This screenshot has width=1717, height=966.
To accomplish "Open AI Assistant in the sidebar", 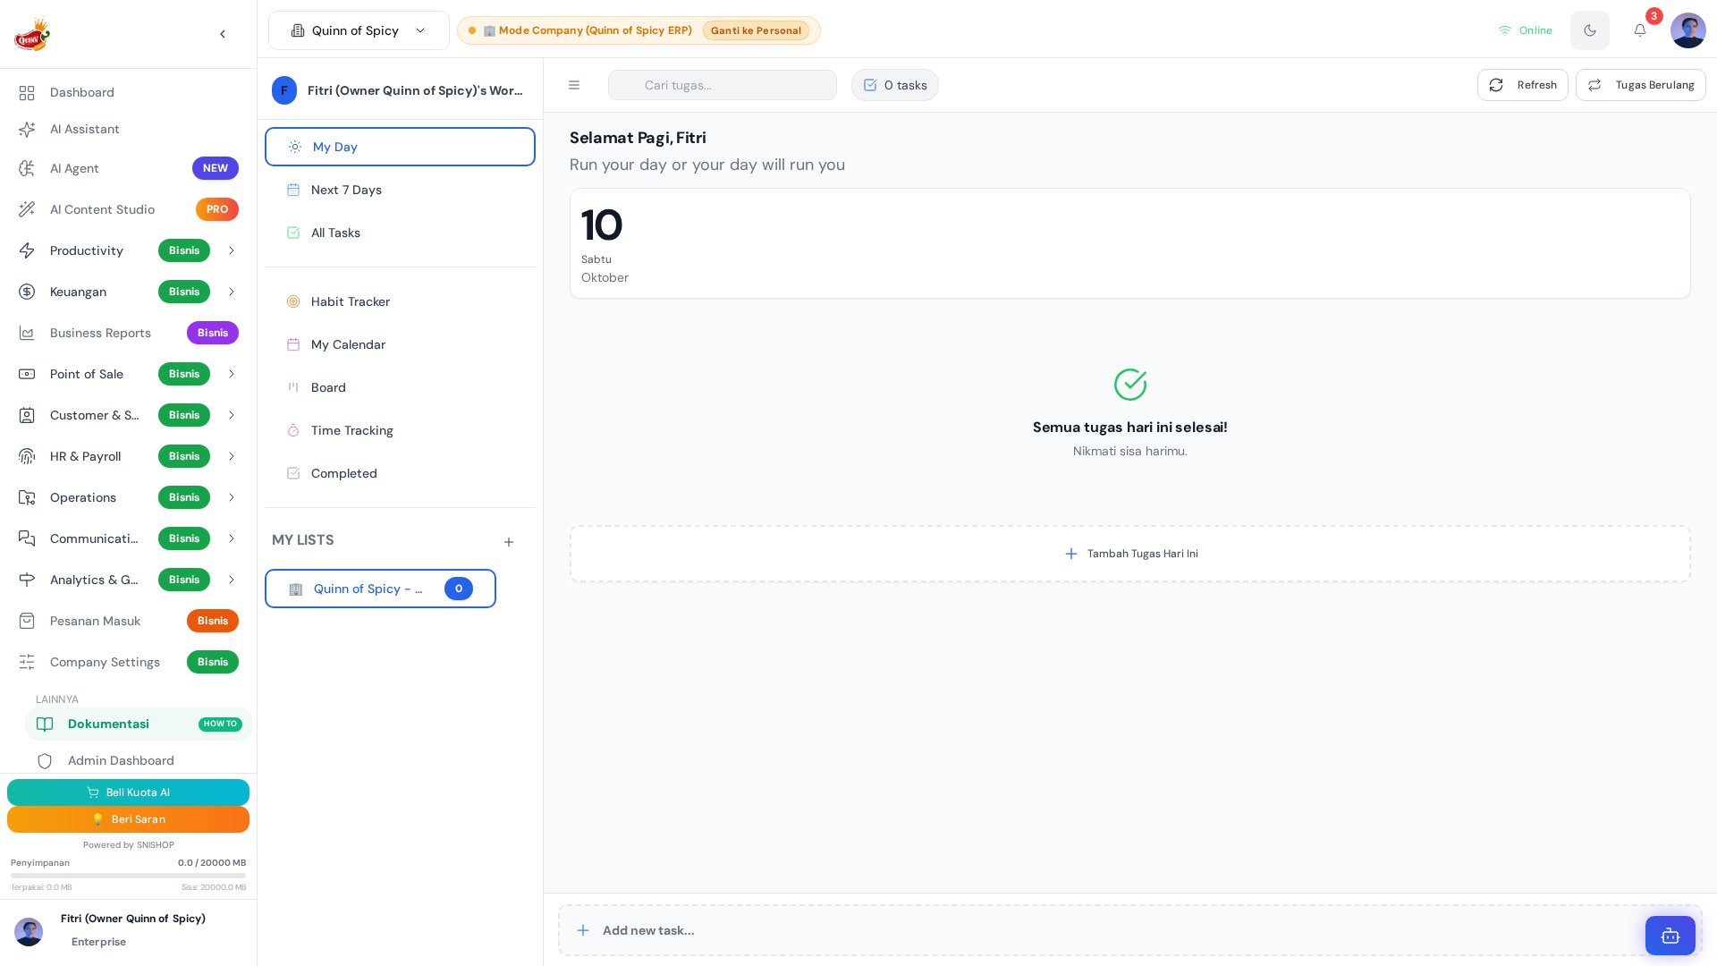I will pos(129,129).
